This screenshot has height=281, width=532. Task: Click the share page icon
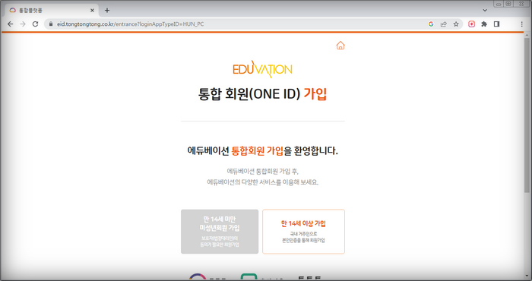coord(443,24)
